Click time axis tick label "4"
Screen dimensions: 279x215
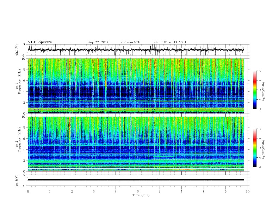(116, 191)
